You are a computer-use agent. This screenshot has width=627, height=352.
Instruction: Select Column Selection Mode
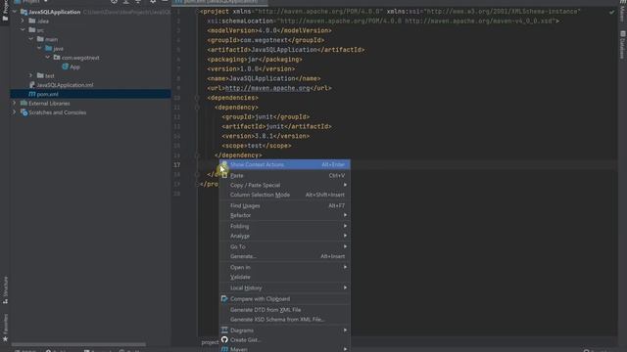point(285,195)
